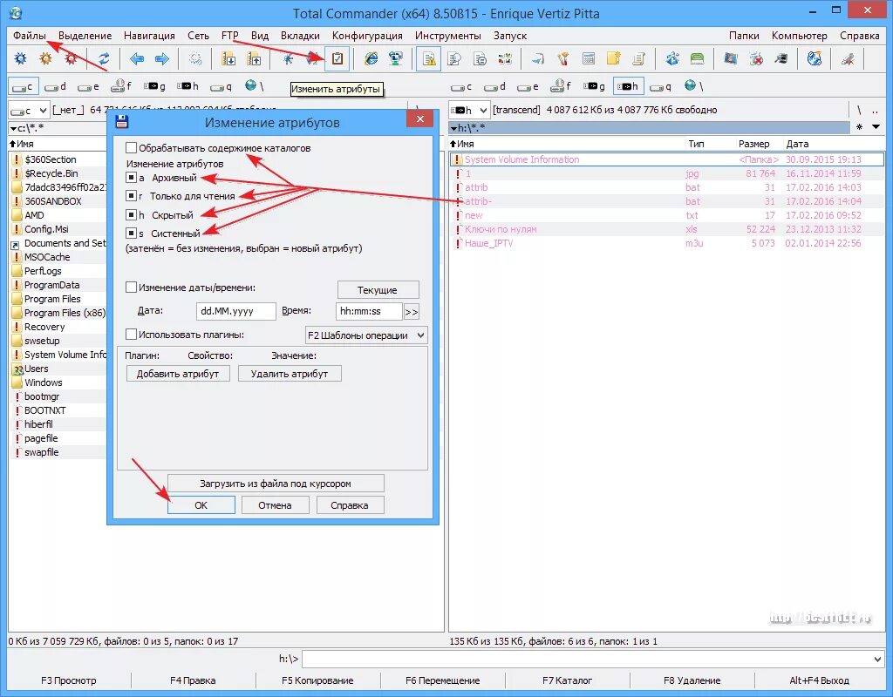The height and width of the screenshot is (697, 893).
Task: Select Наше_IPTV file in right panel
Action: coord(666,243)
